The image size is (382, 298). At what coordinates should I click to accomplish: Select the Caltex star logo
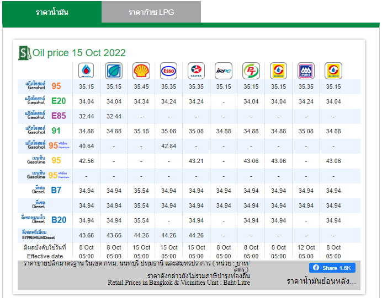pos(196,71)
